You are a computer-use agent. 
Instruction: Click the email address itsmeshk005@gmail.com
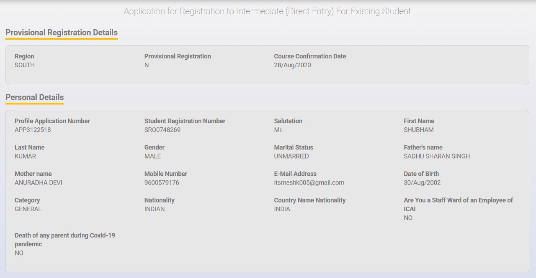pyautogui.click(x=309, y=182)
